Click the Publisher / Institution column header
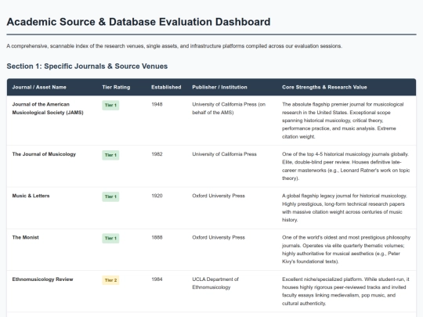This screenshot has height=317, width=423. (219, 87)
